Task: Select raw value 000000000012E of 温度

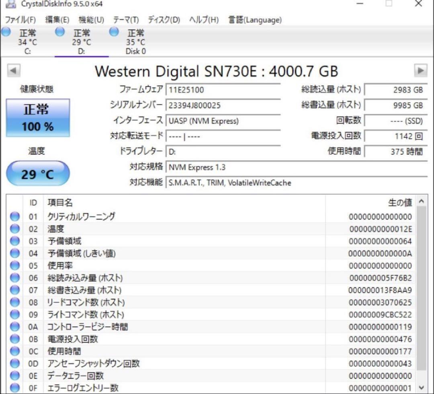Action: point(381,229)
